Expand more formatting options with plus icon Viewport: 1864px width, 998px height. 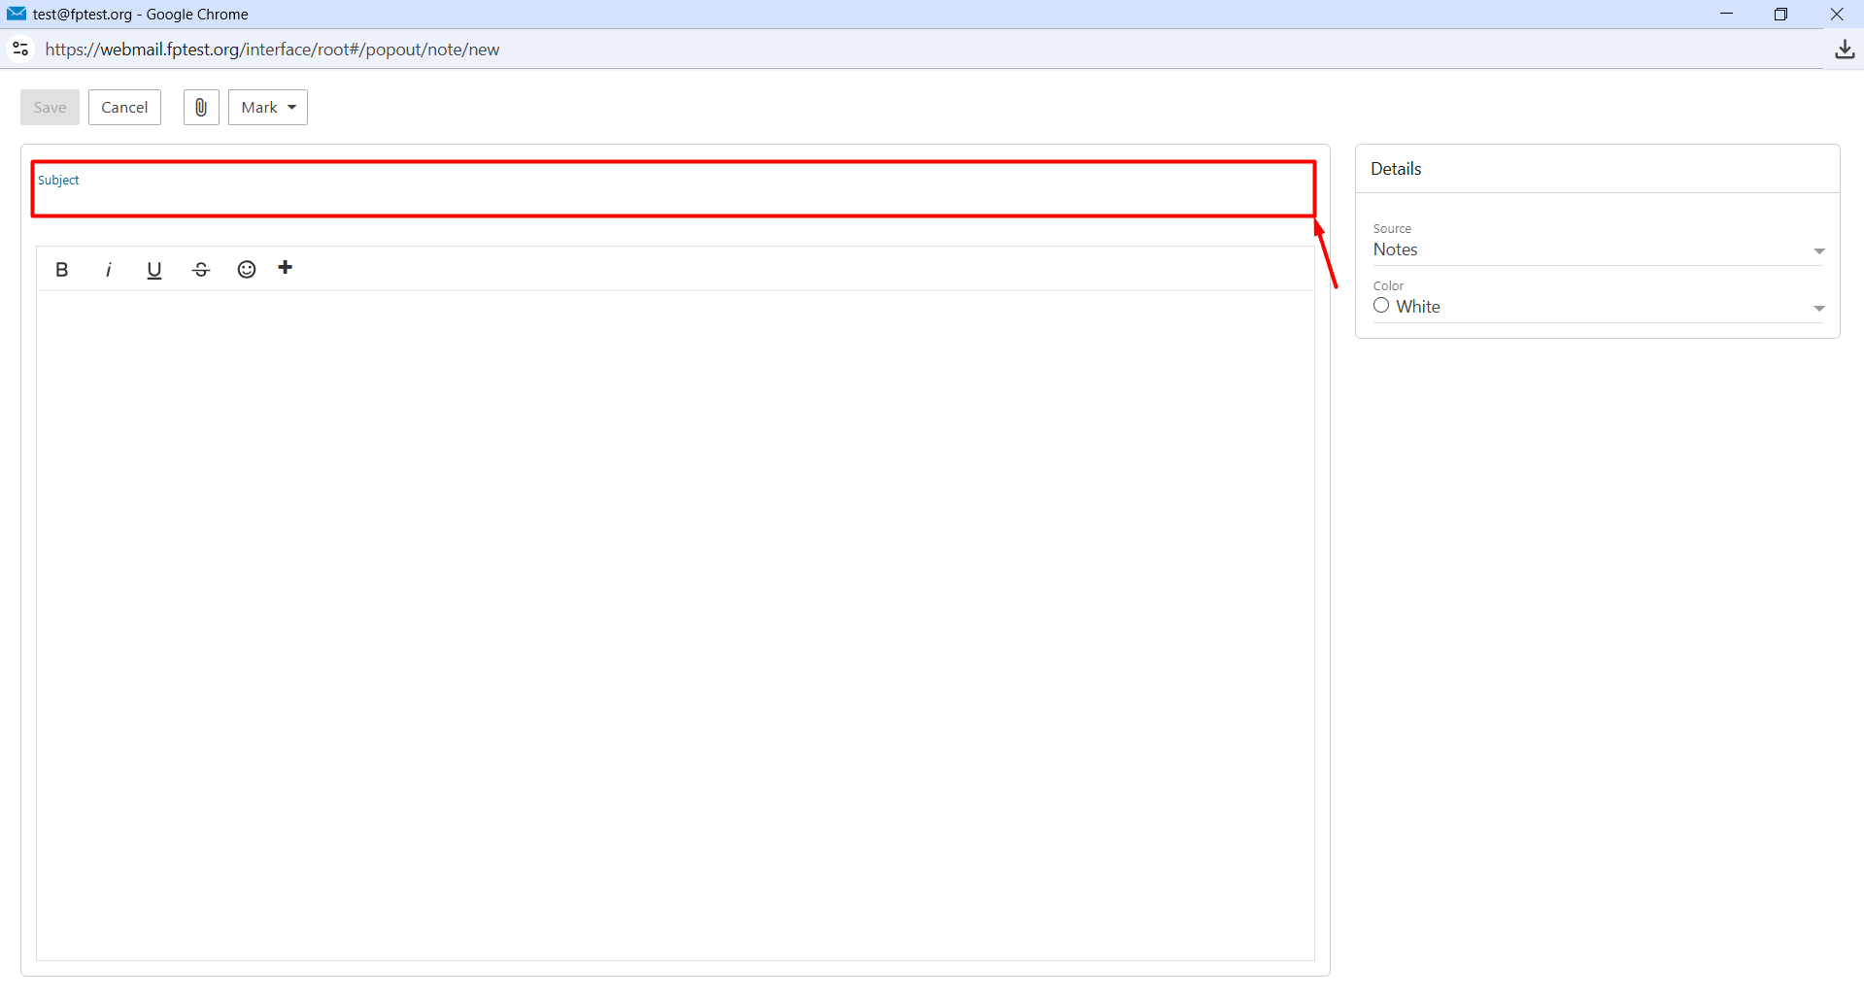(x=286, y=268)
